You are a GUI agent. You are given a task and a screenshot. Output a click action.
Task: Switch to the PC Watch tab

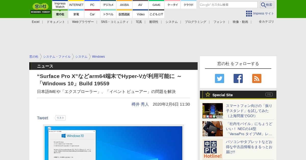pos(92,5)
